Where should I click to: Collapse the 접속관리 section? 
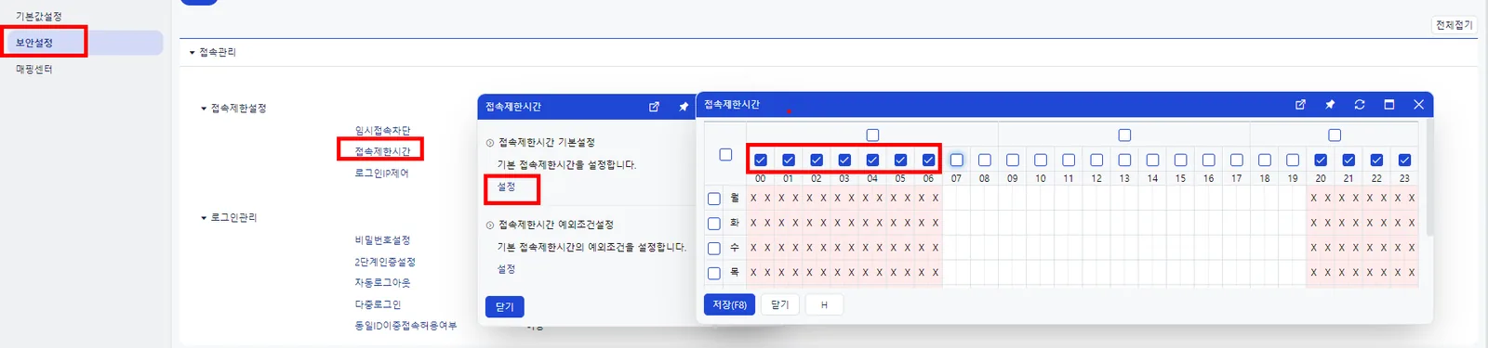193,53
